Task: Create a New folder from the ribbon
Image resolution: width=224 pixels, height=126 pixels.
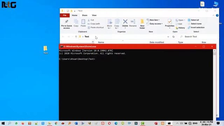Action: (x=142, y=24)
